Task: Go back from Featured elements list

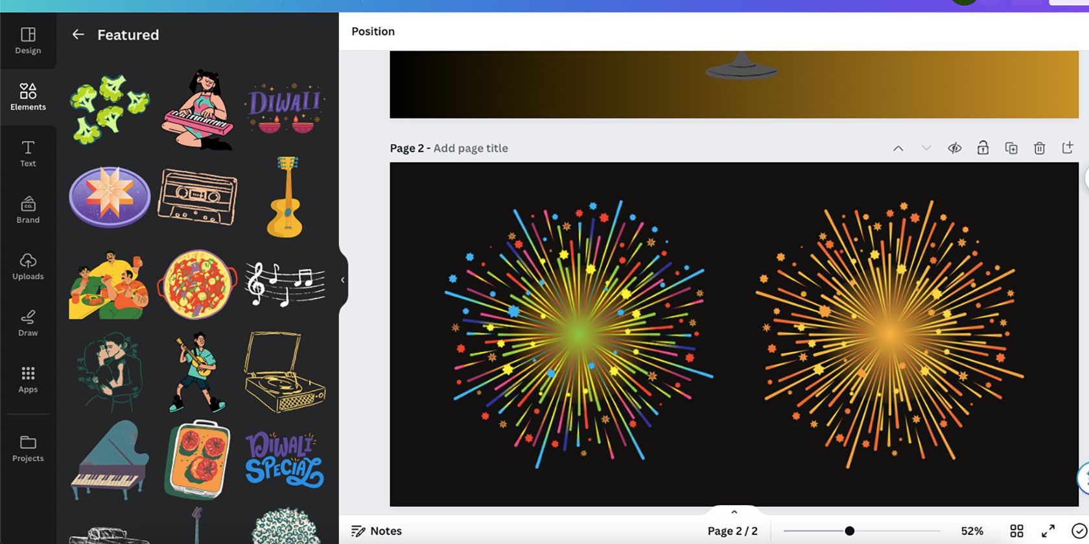Action: (x=78, y=34)
